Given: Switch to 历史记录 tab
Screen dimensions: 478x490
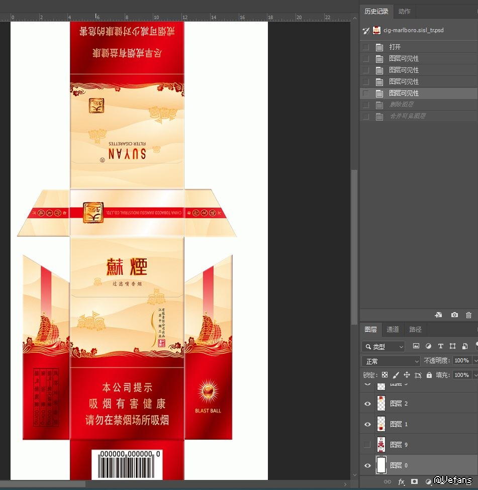Looking at the screenshot, I should [376, 12].
